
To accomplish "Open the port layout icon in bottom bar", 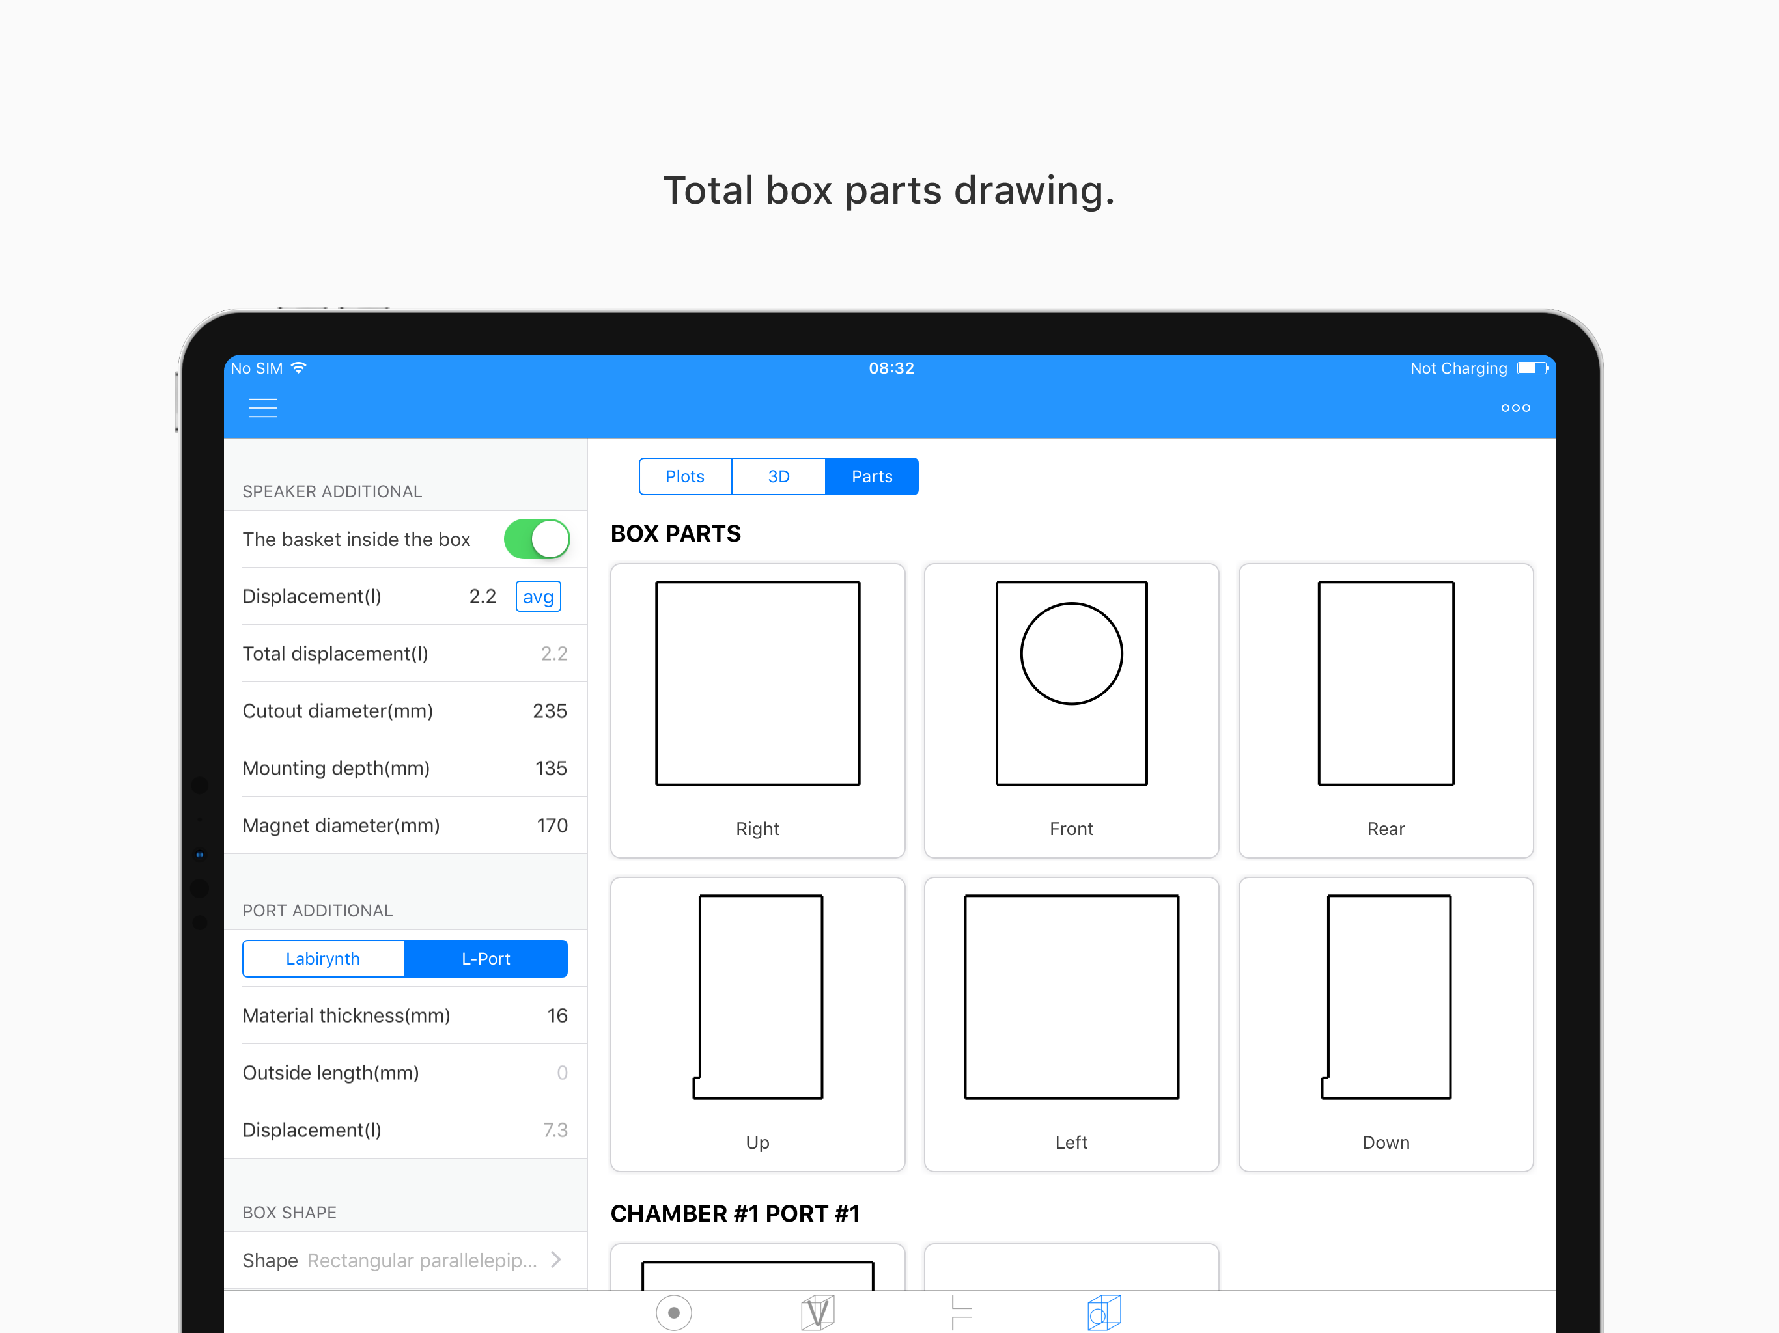I will [960, 1312].
